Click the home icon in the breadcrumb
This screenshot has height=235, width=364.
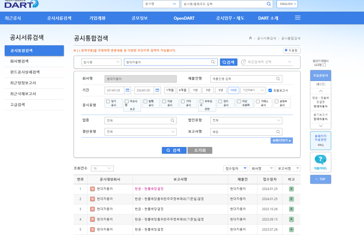pos(250,38)
